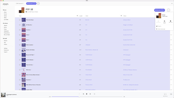Viewport: 174px width, 98px height.
Task: Open Settings in the sidebar
Action: [x=6, y=48]
